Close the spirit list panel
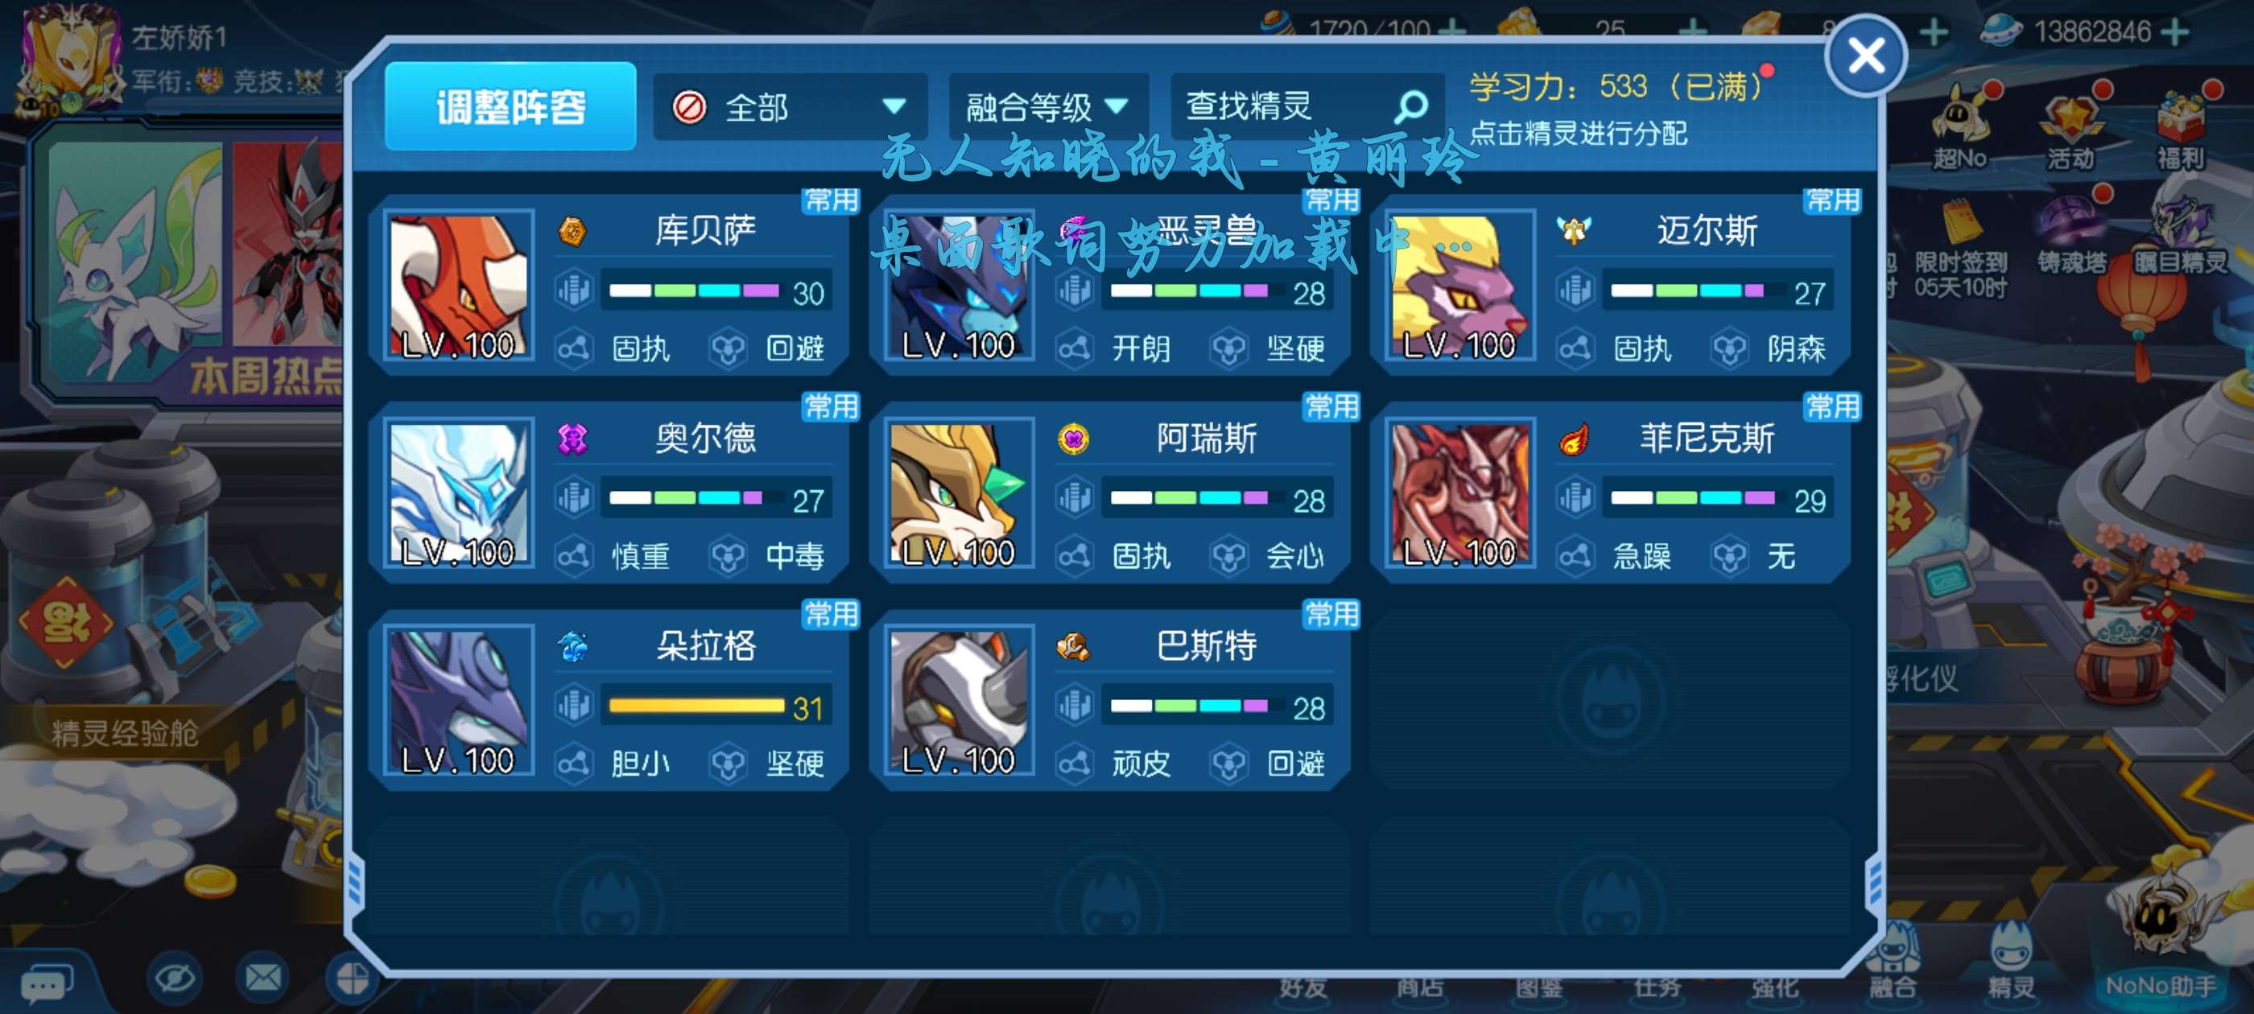Viewport: 2254px width, 1014px height. coord(1865,56)
